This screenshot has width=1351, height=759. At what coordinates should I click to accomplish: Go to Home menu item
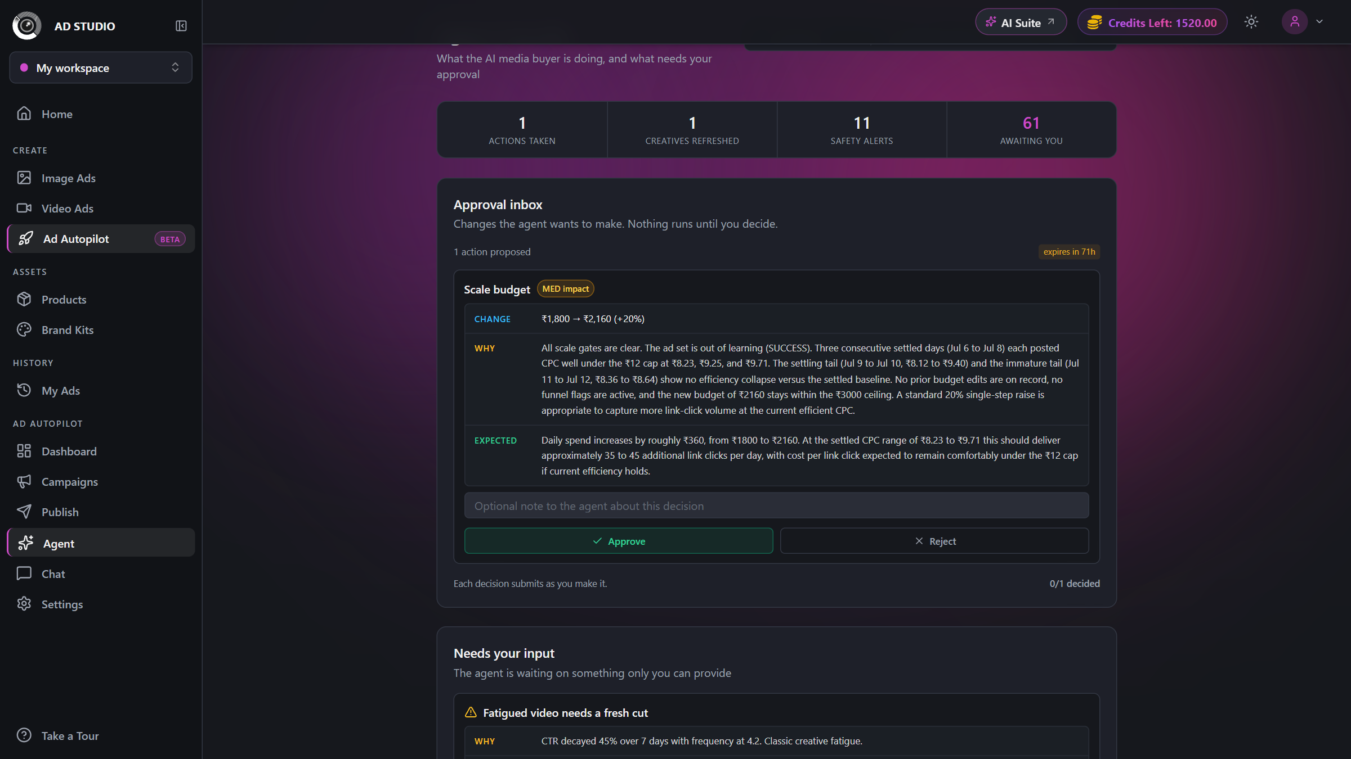click(x=101, y=114)
